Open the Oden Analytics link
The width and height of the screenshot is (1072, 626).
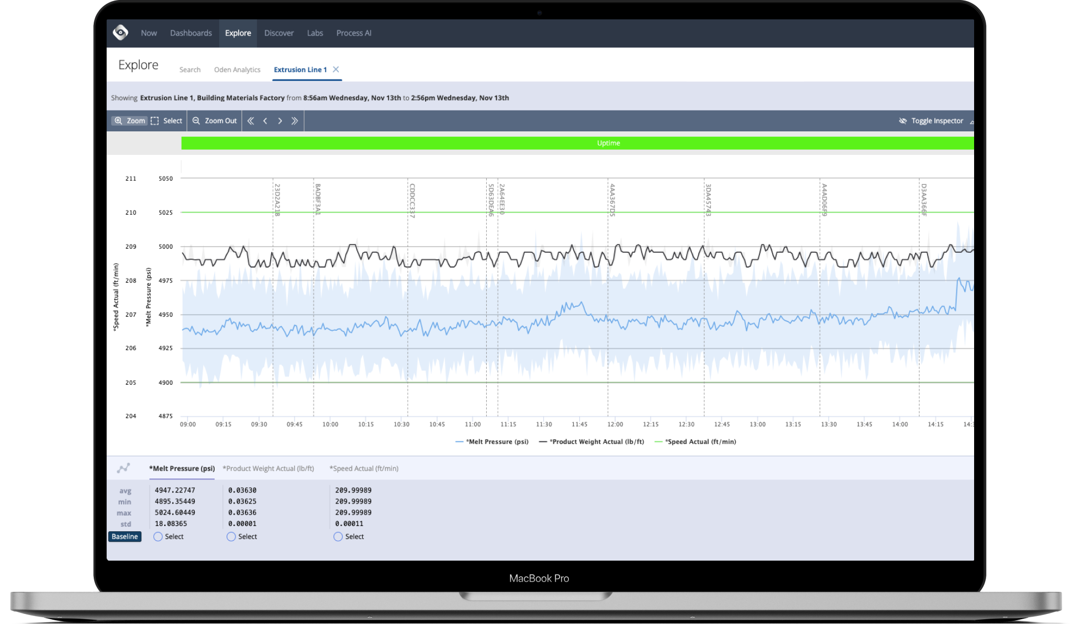[x=237, y=69]
